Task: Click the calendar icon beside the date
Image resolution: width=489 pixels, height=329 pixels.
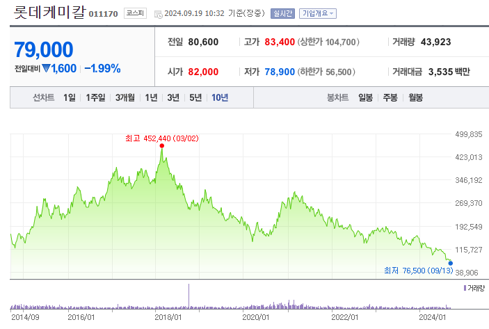Action: click(159, 14)
